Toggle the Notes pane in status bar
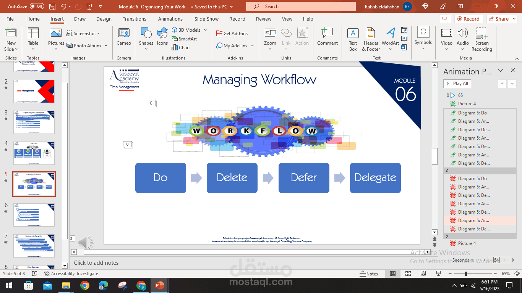The image size is (522, 293). 369,274
